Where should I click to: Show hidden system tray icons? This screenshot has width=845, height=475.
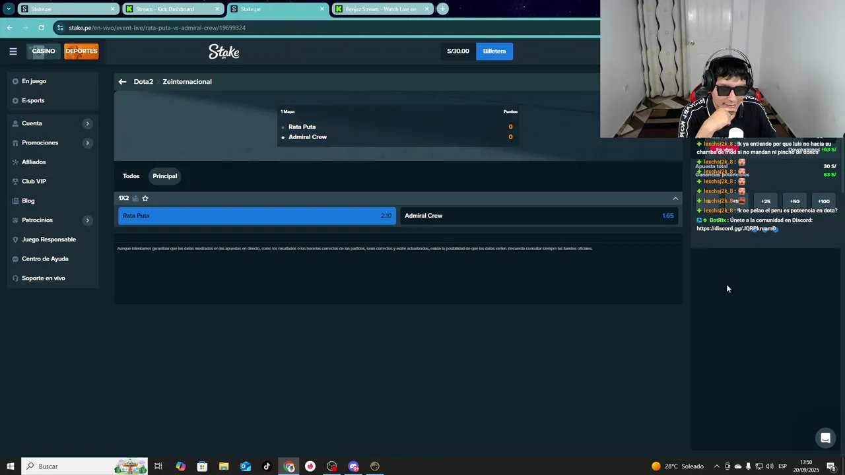click(x=717, y=466)
